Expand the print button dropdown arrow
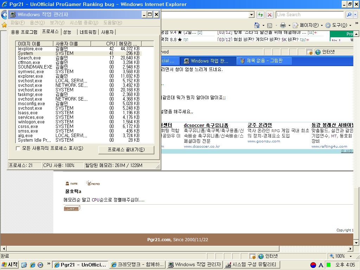 (289, 25)
